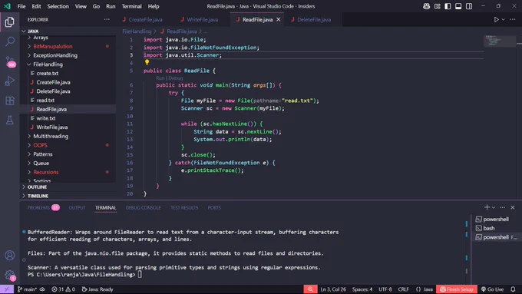Open WriteFile.java in explorer
522x294 pixels.
[x=52, y=127]
